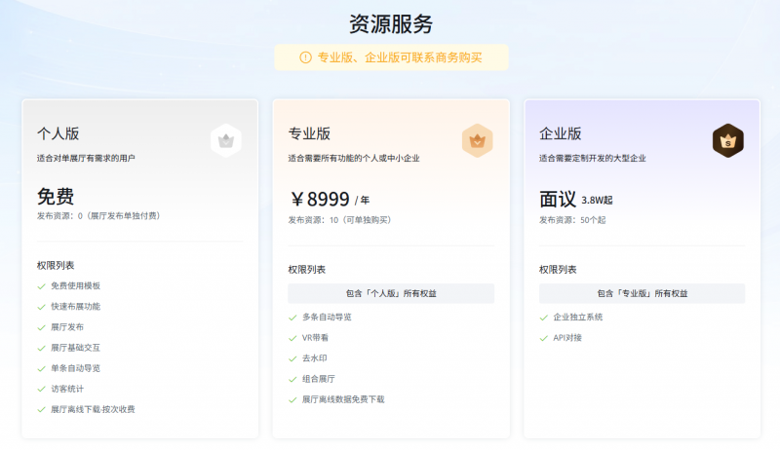The height and width of the screenshot is (450, 780).
Task: Click the checkmark beside 免费使用模板
Action: tap(41, 286)
